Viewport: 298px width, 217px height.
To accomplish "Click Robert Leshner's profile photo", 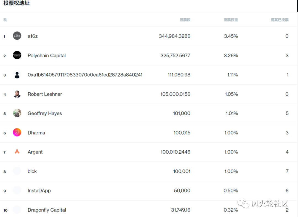I will pos(17,94).
